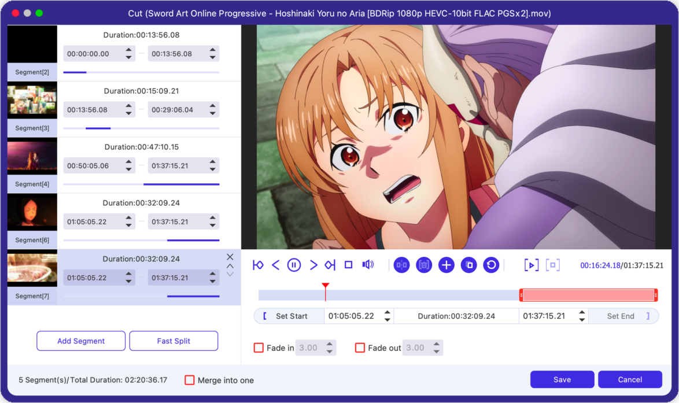This screenshot has height=403, width=679.
Task: Check the Merge into one option
Action: point(189,380)
